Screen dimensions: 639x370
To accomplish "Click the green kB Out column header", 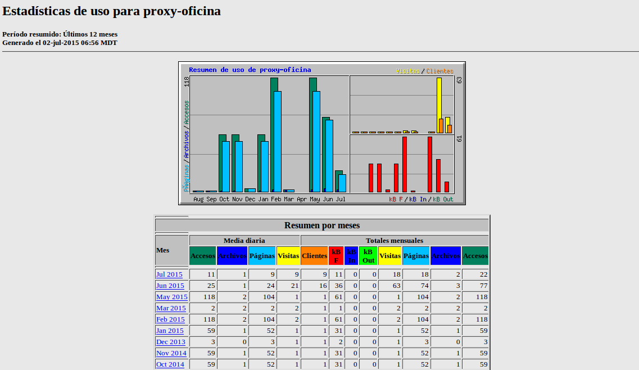I will 368,256.
